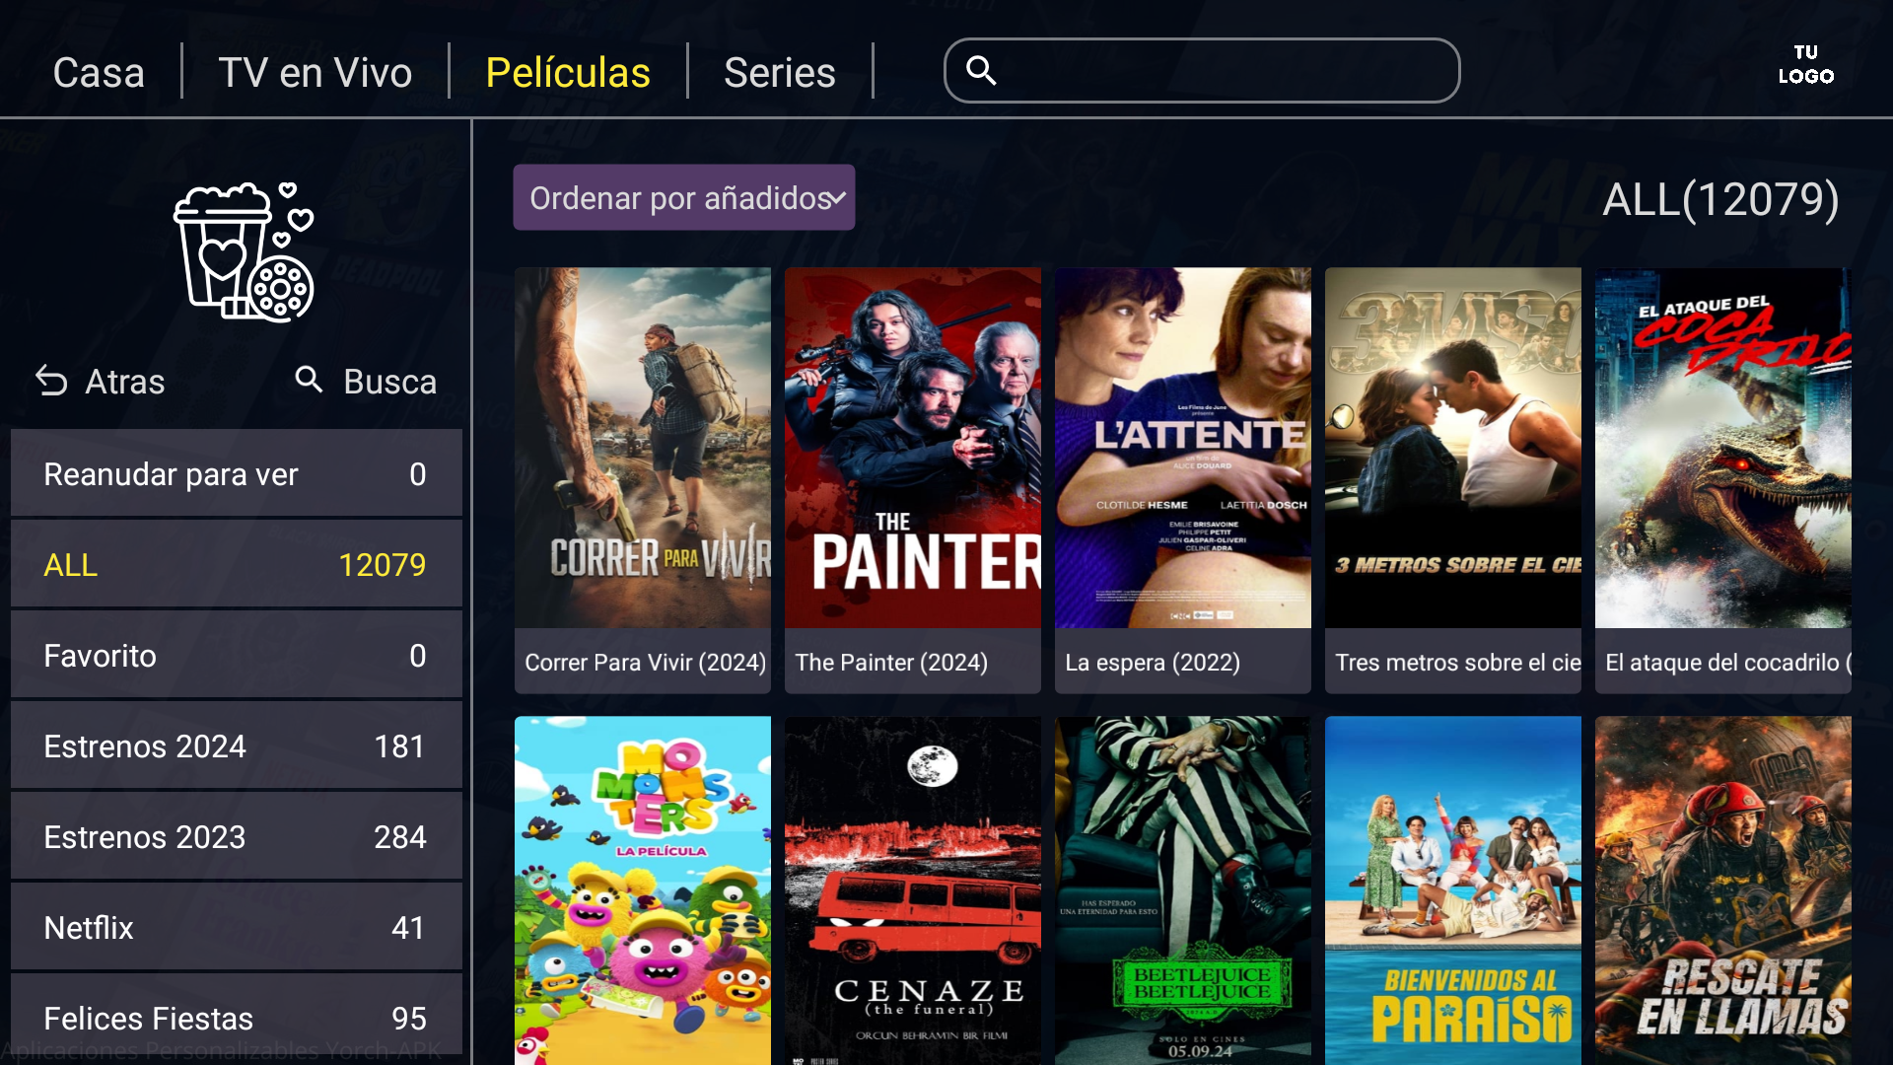Open the Netflix category
This screenshot has height=1065, width=1893.
click(x=237, y=928)
